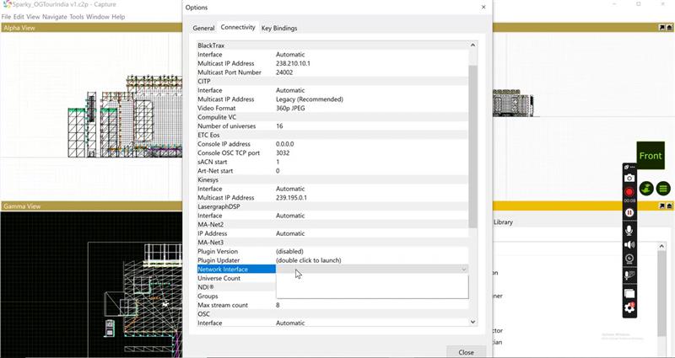The height and width of the screenshot is (358, 675).
Task: Click the Library panel scroll-up arrow
Action: coord(661,246)
